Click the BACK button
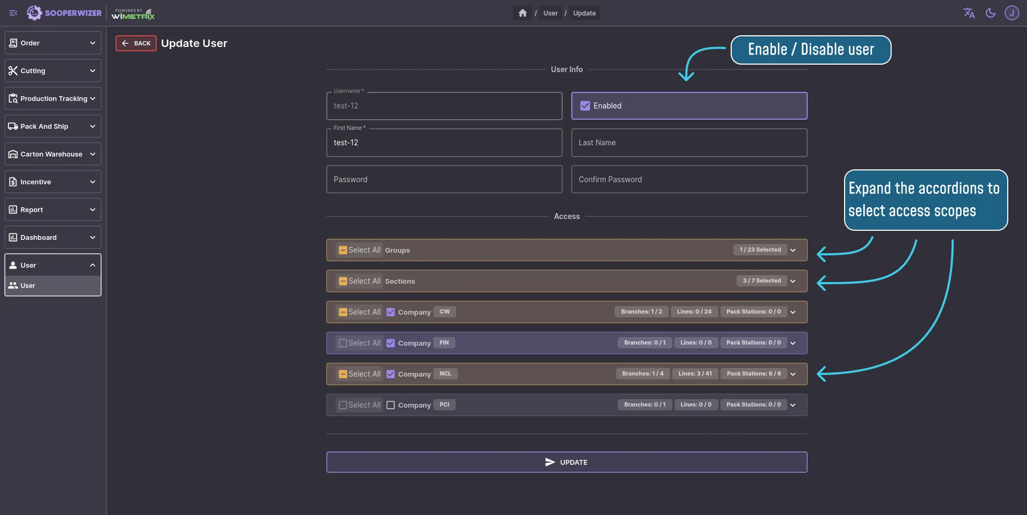Viewport: 1027px width, 515px height. [136, 43]
